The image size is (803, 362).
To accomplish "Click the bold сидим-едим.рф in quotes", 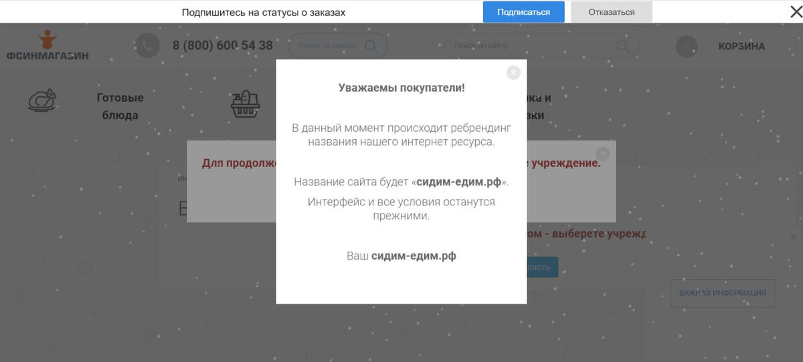I will (x=458, y=182).
